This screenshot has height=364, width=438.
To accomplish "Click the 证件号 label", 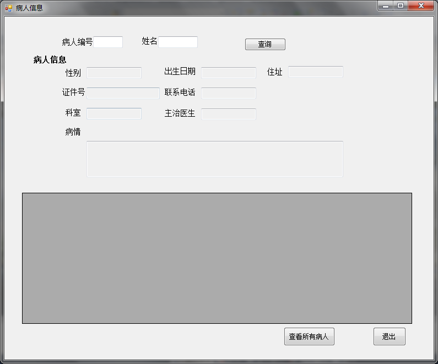I will click(73, 92).
